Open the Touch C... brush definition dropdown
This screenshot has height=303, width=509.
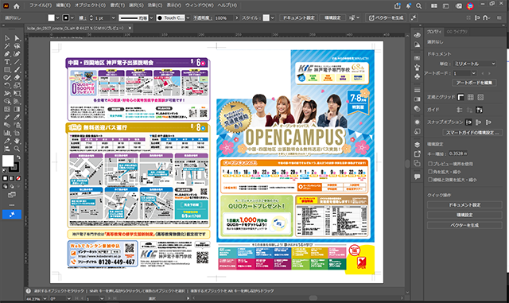tap(188, 17)
